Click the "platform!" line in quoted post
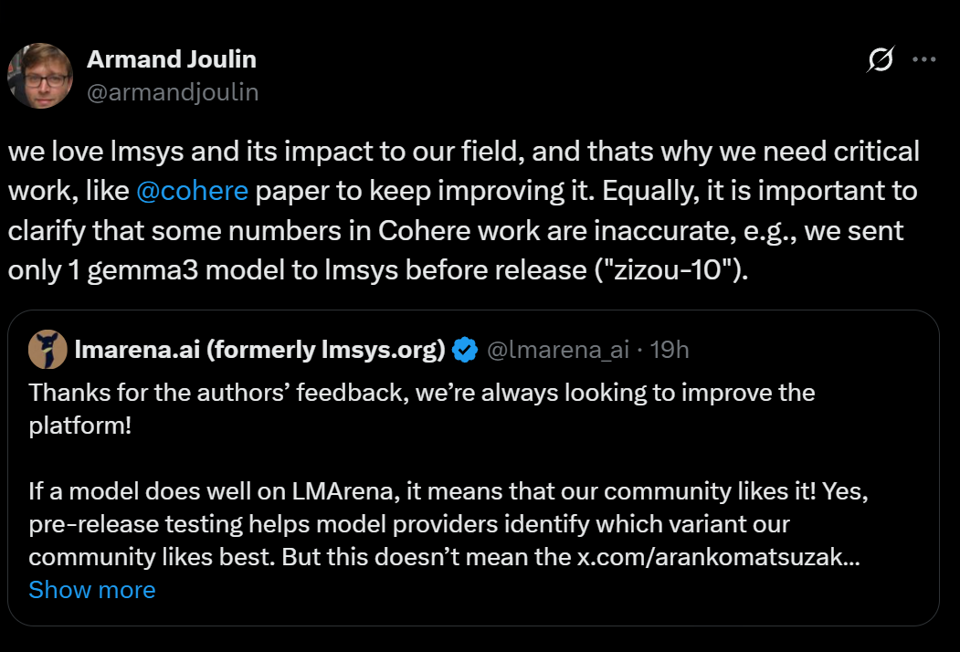The width and height of the screenshot is (960, 652). tap(80, 426)
